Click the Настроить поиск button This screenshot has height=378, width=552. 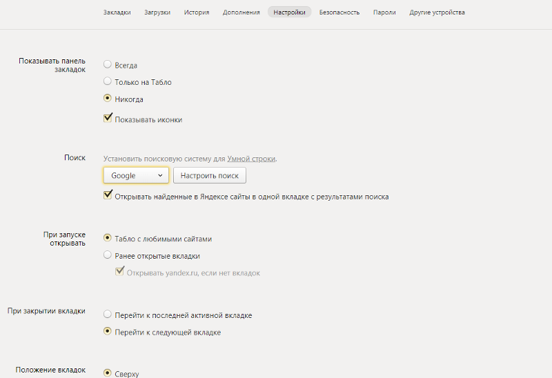[x=209, y=176]
